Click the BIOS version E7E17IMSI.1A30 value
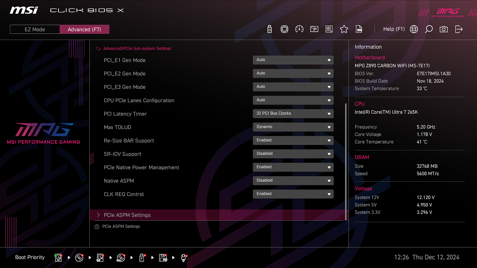477x268 pixels. [433, 74]
